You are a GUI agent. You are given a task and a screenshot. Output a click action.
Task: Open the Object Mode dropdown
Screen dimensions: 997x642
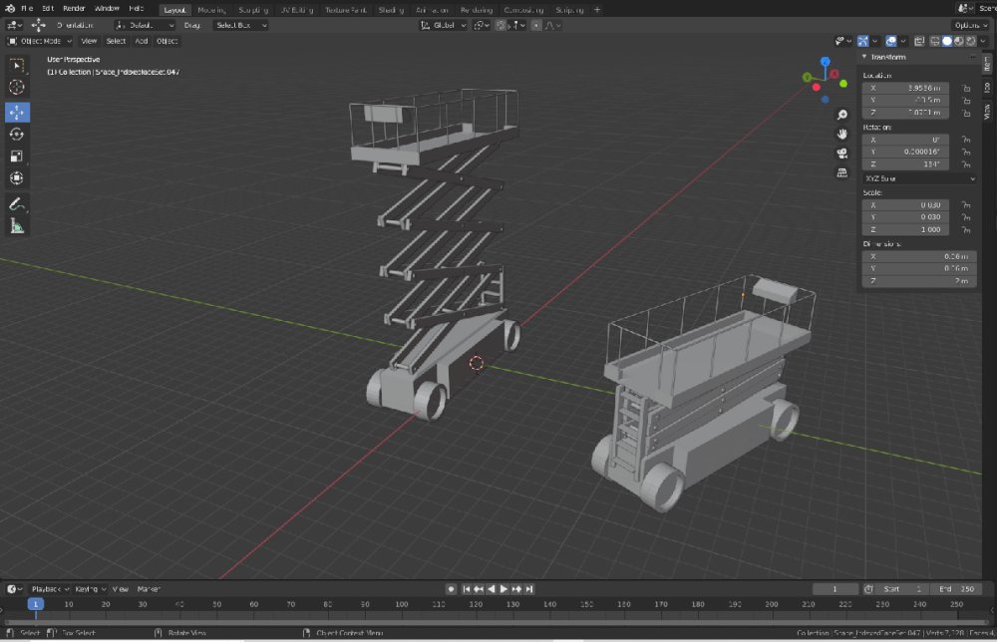[40, 41]
